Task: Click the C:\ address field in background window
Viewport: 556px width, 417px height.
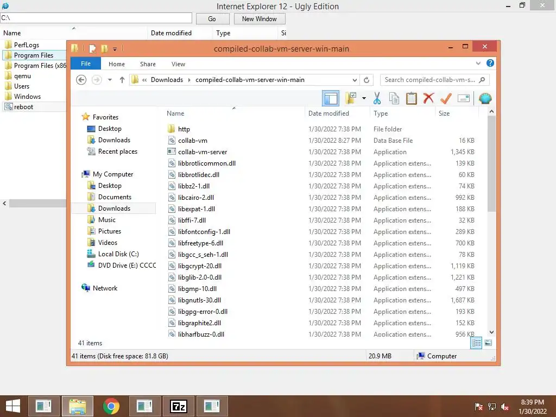Action: click(96, 18)
